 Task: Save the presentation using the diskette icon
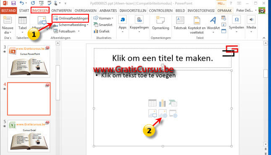pos(13,3)
